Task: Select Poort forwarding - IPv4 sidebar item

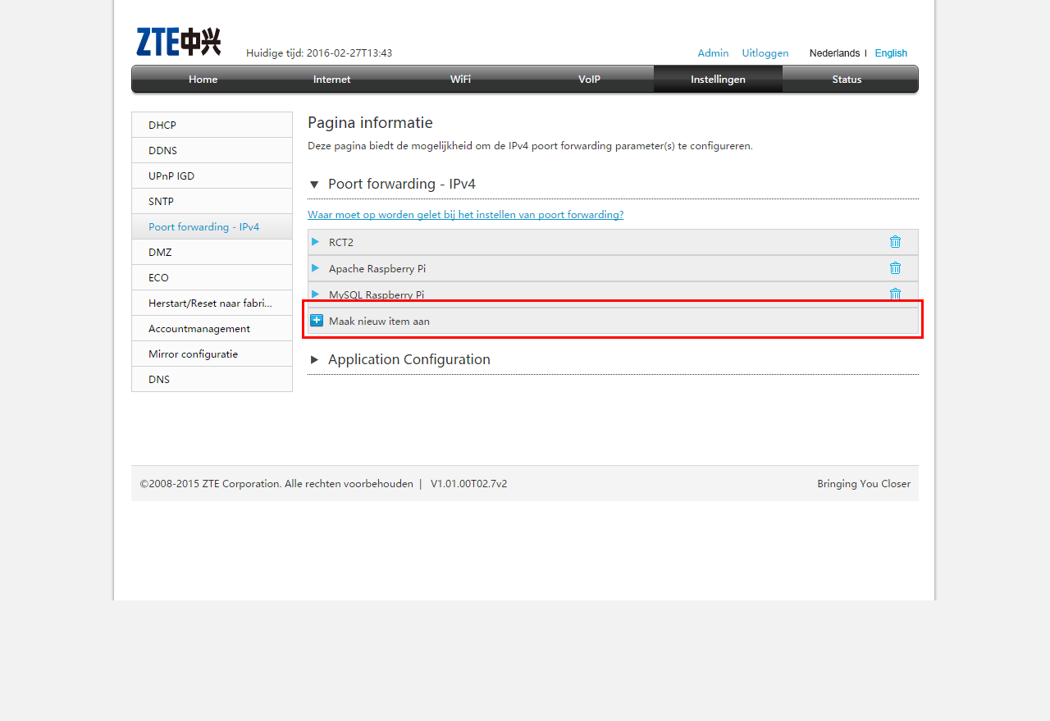Action: pos(212,226)
